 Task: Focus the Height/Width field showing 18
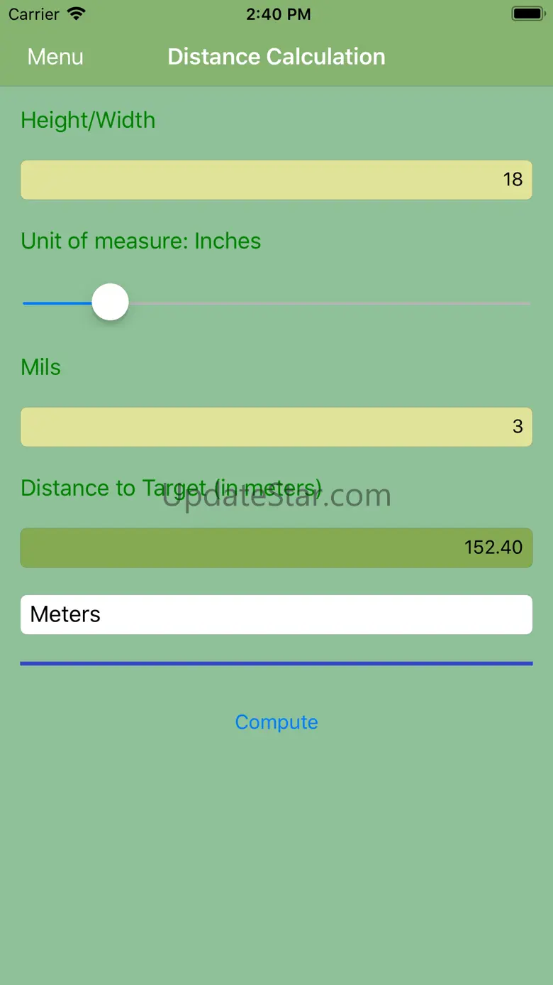(x=276, y=180)
